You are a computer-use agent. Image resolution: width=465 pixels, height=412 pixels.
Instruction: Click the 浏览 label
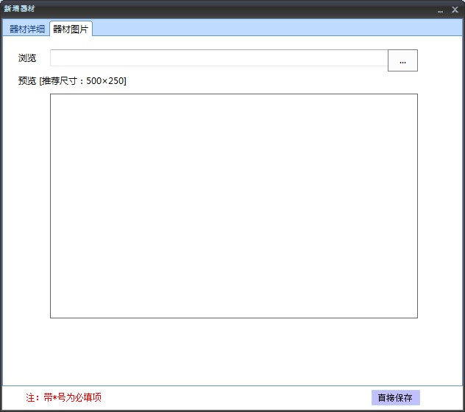click(x=27, y=58)
